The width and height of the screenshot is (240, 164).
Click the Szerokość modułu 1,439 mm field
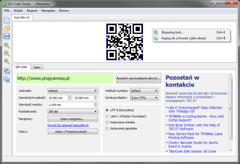coord(71,105)
